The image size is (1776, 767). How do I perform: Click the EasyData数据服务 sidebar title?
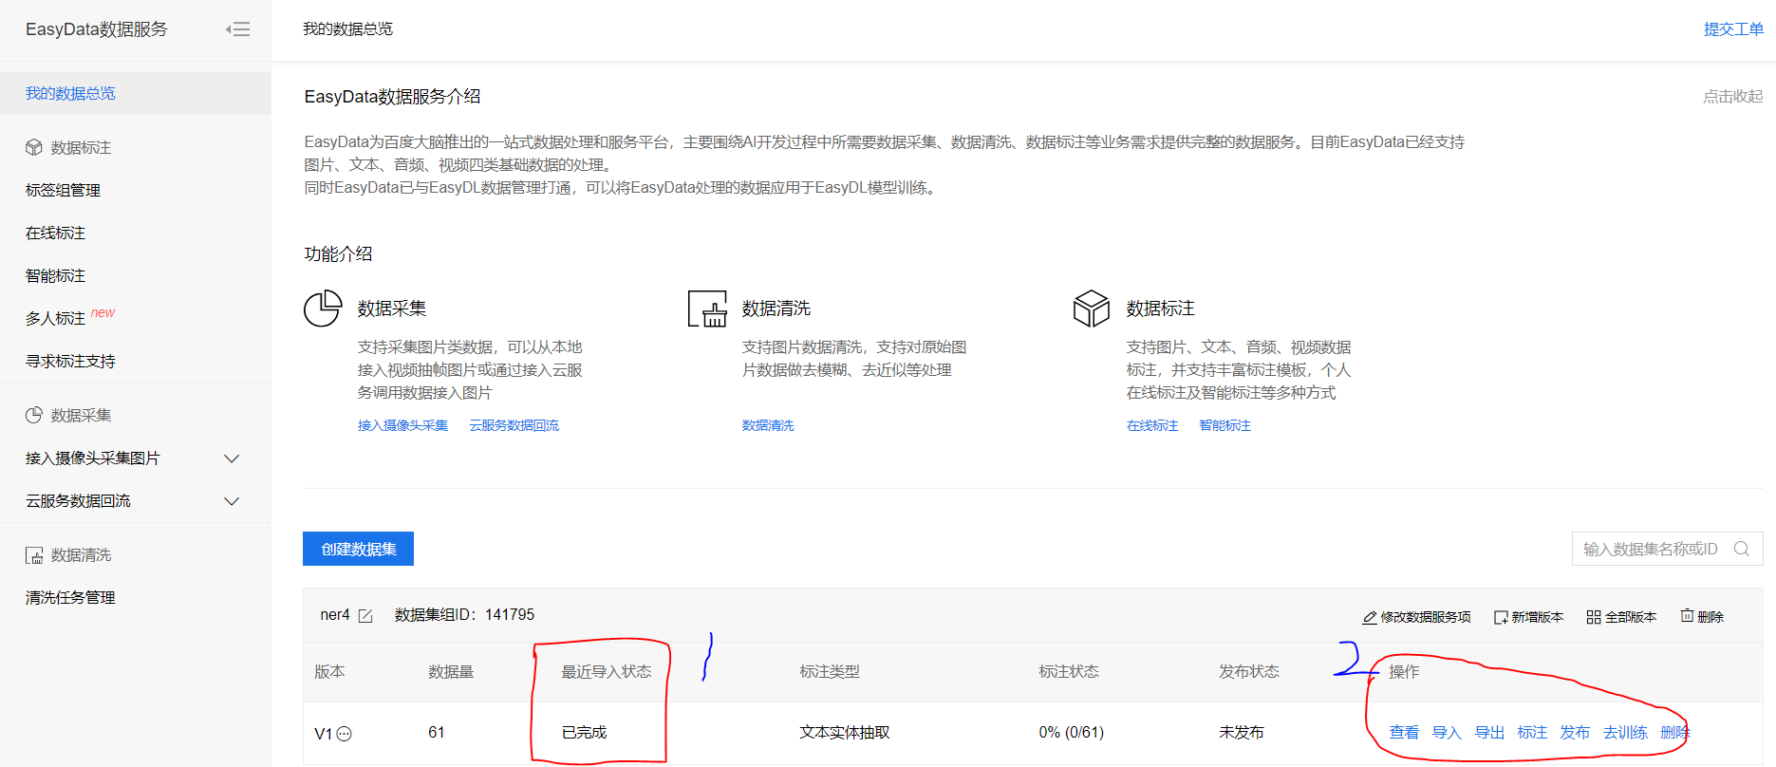(x=96, y=29)
